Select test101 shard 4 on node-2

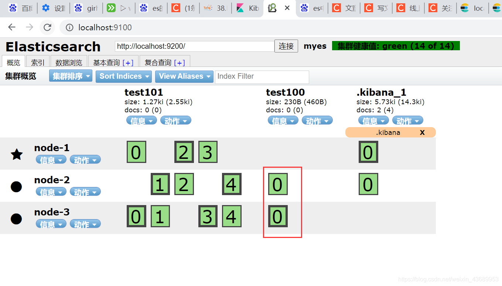pos(232,184)
